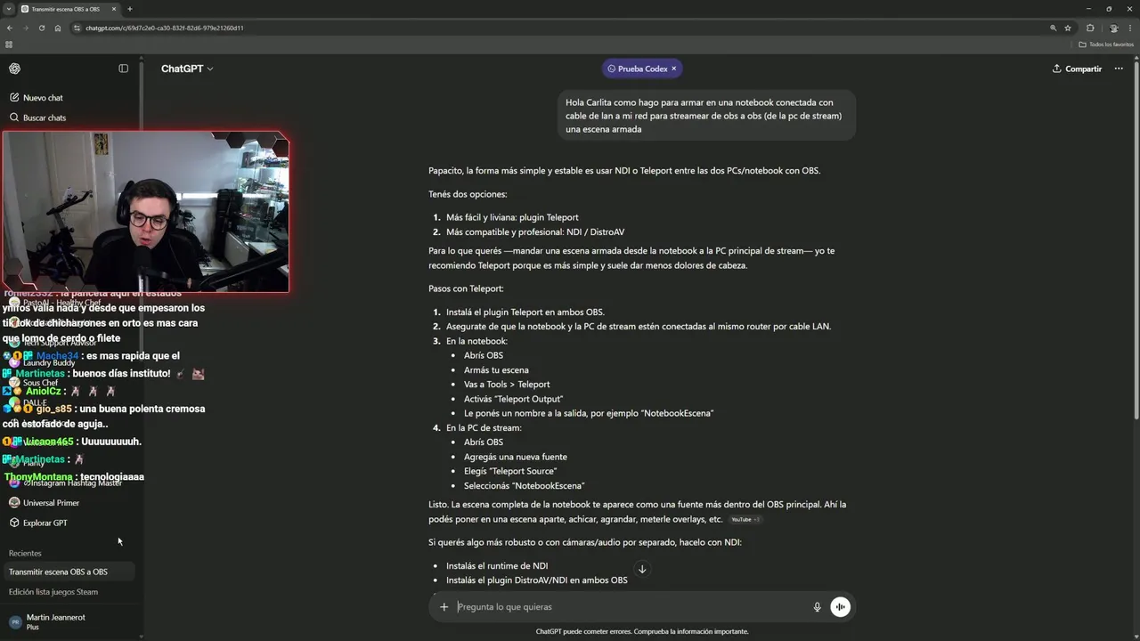This screenshot has width=1140, height=641.
Task: Open the Chrome profile avatar
Action: 1113,28
